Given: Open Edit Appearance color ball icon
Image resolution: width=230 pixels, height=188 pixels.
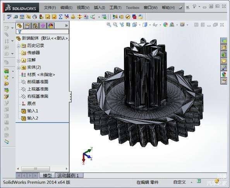Looking at the screenshot, I should [x=165, y=25].
